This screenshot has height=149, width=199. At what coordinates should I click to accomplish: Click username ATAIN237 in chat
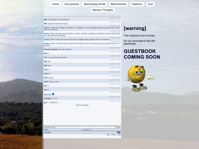point(48,99)
